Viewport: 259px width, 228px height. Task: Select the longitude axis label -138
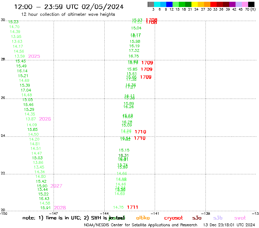[206, 213]
